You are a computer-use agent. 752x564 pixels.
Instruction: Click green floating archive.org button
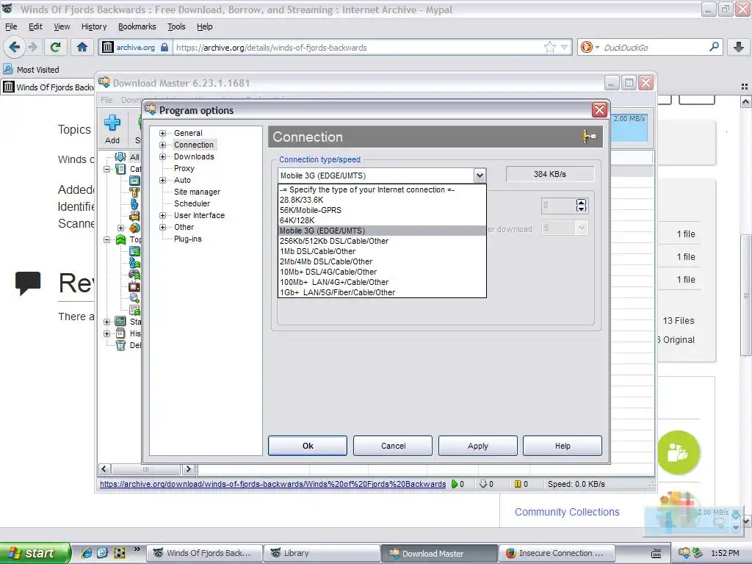[679, 452]
